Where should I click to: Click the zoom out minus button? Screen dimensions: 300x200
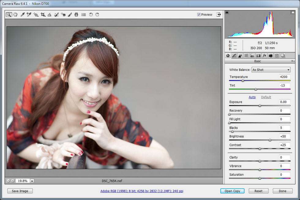9,181
